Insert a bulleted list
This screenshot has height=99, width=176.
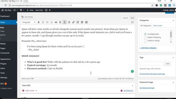[47, 22]
